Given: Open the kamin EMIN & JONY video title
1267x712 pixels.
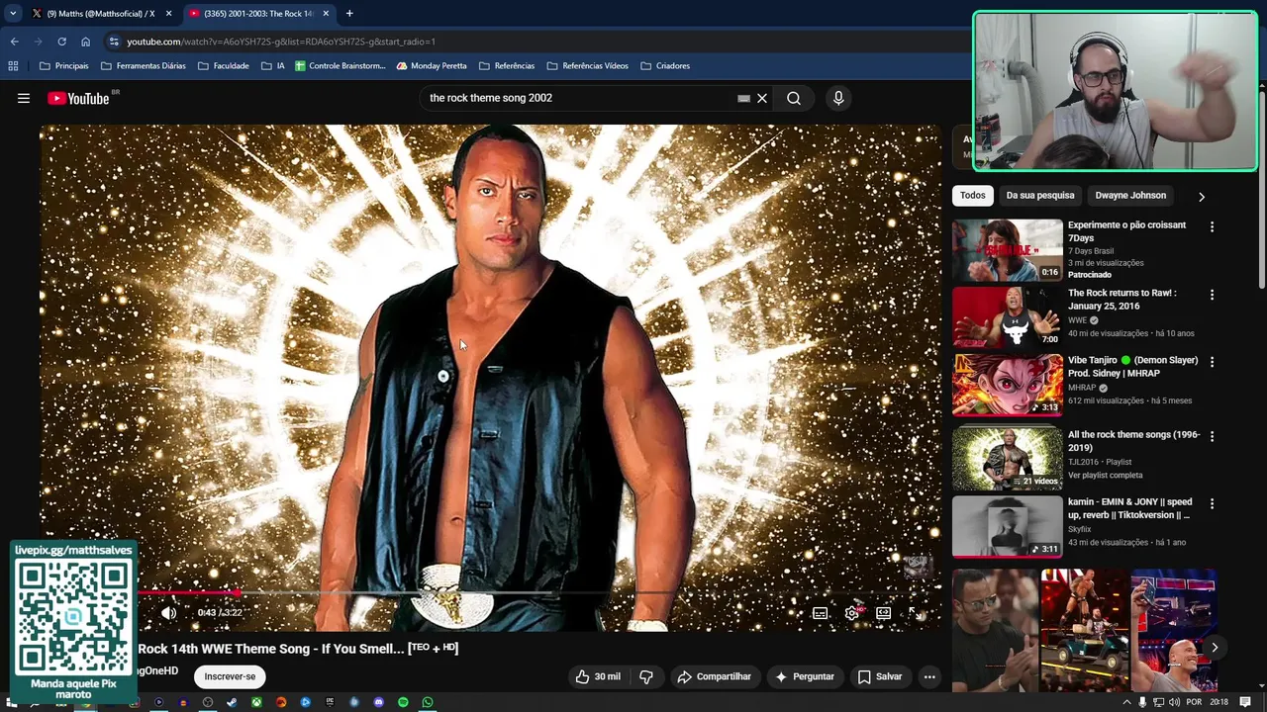Looking at the screenshot, I should tap(1130, 508).
